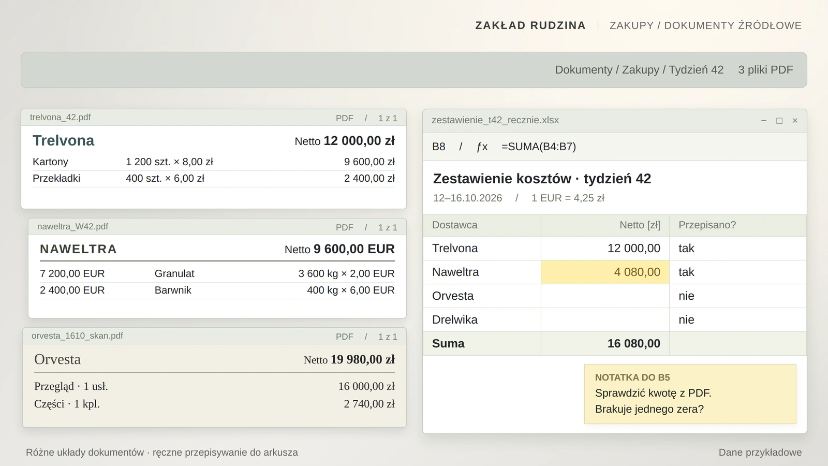Select the empty Netto cell for Drelwika
The width and height of the screenshot is (828, 466).
tap(605, 319)
